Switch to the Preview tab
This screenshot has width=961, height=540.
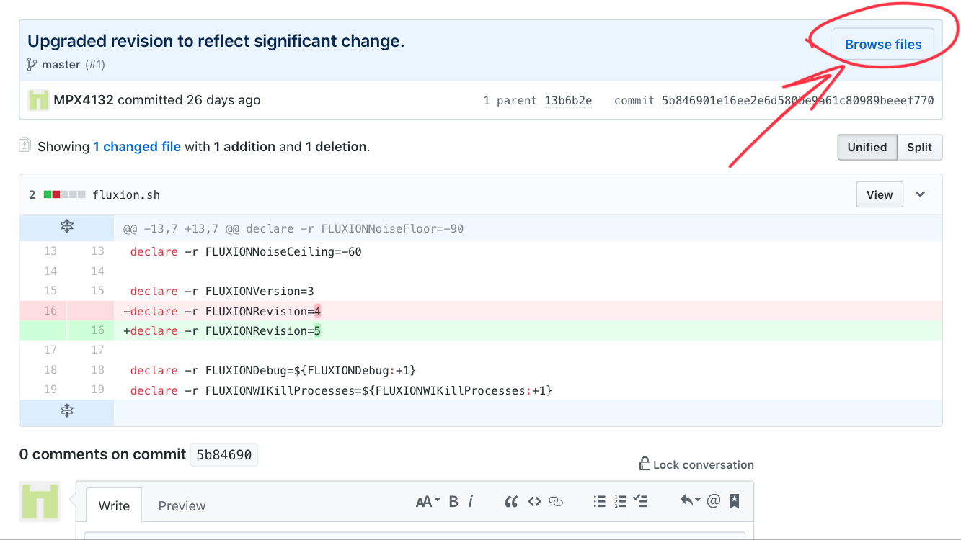(182, 506)
